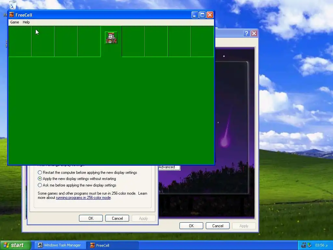This screenshot has width=333, height=250.
Task: Click the king face icon in FreeCell
Action: pyautogui.click(x=111, y=38)
